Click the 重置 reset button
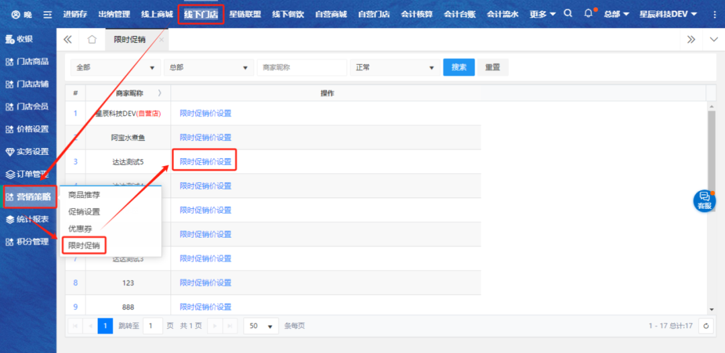Viewport: 725px width, 353px height. point(493,68)
